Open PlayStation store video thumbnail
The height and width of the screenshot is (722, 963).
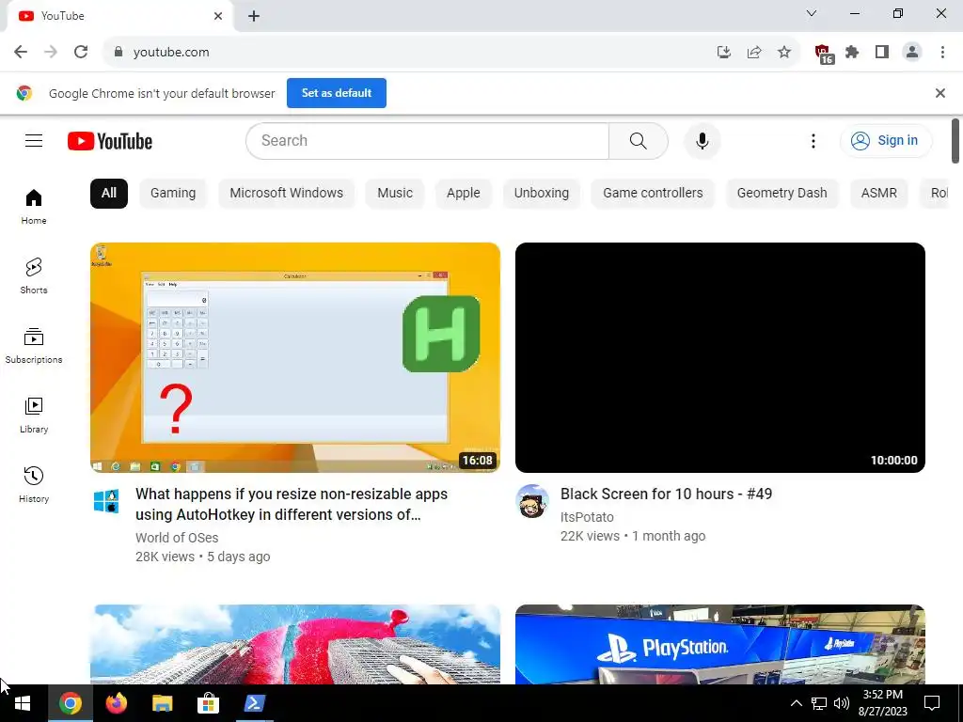[x=719, y=644]
